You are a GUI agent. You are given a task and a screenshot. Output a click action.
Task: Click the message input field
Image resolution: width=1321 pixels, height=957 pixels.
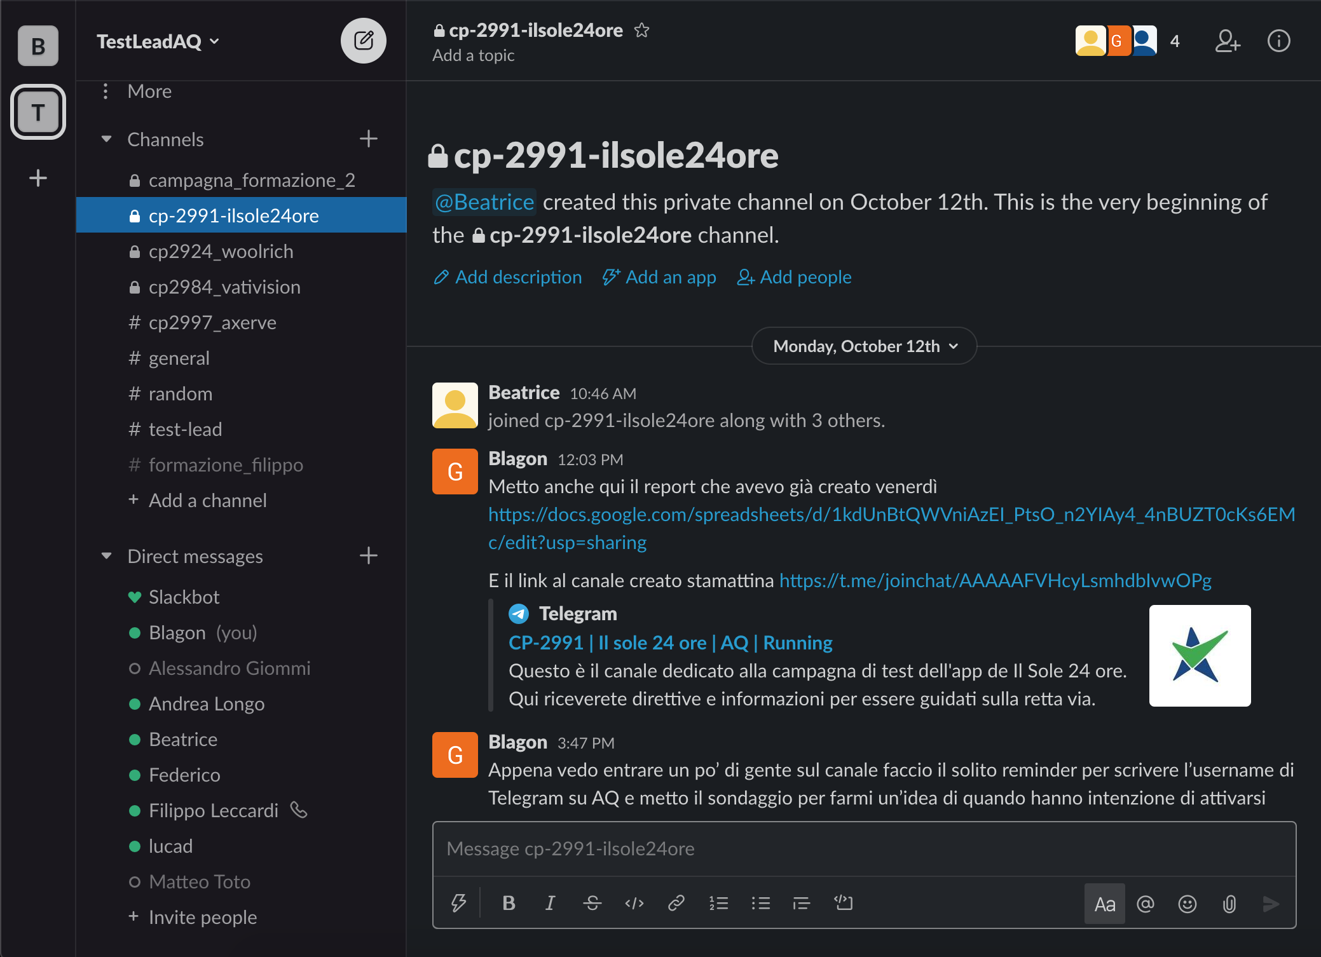pos(864,849)
